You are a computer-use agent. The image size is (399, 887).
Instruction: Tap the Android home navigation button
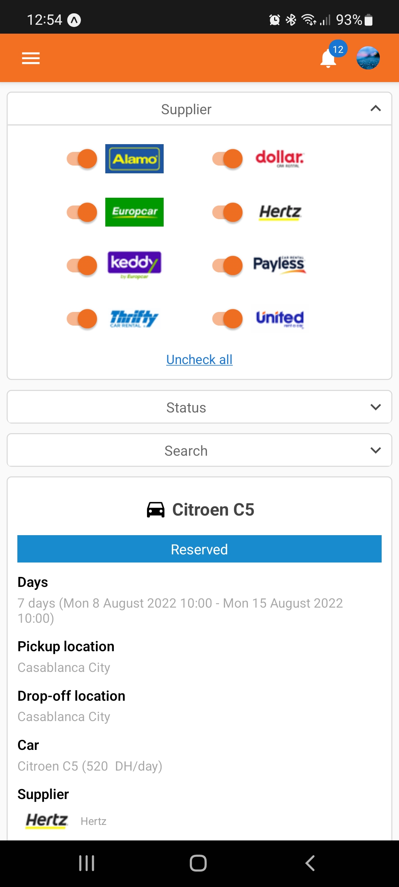[198, 863]
